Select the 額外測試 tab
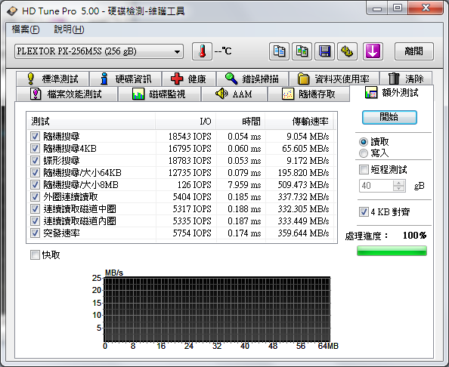This screenshot has height=367, width=449. 392,93
